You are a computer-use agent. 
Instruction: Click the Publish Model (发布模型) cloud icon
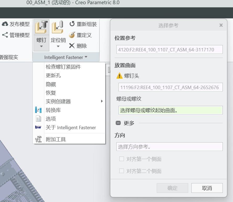5,24
